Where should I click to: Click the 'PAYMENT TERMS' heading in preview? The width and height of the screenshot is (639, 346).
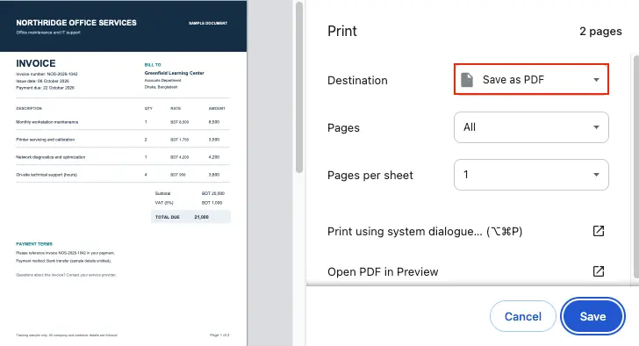34,244
